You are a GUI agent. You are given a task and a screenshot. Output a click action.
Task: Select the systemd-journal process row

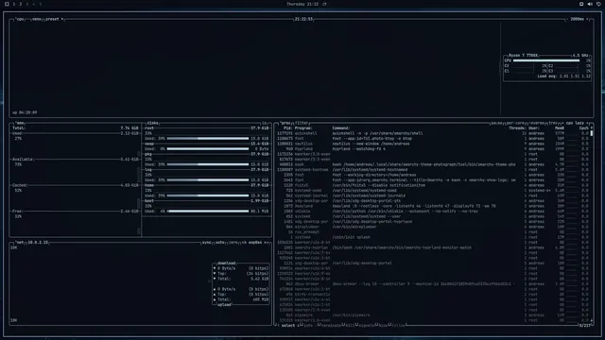click(x=432, y=195)
